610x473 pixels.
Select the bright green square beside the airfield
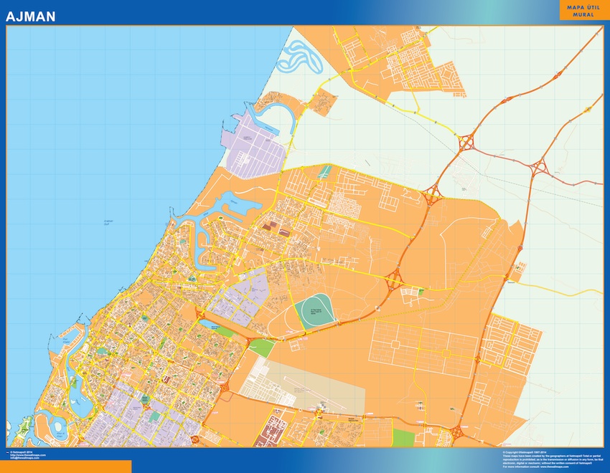(261, 349)
